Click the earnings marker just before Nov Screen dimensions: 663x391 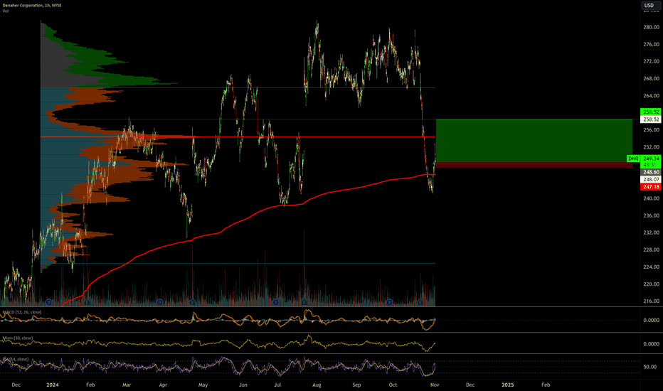click(420, 302)
